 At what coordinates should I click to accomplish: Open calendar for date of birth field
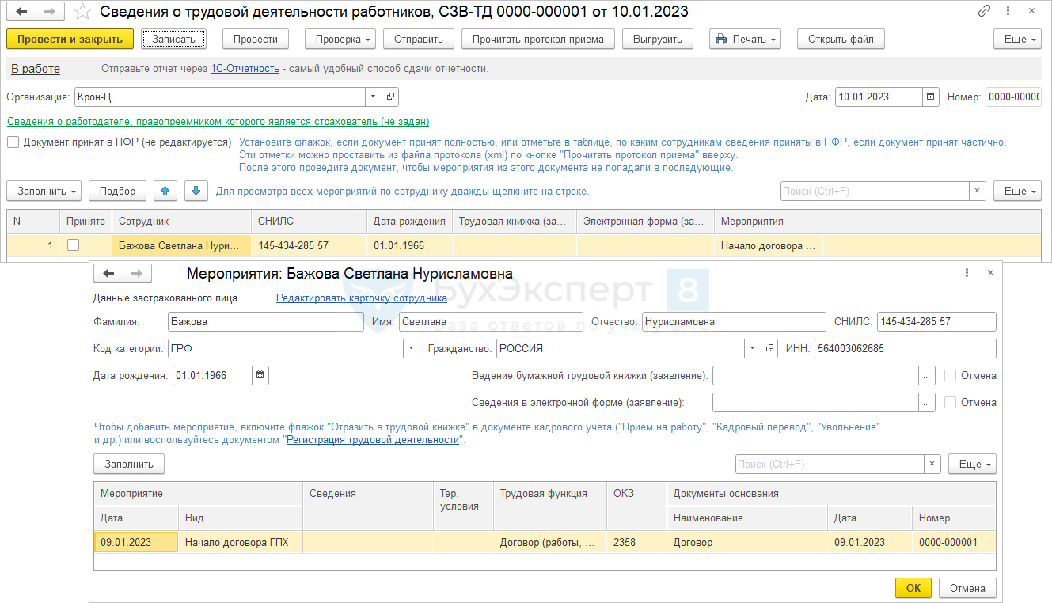(x=260, y=375)
